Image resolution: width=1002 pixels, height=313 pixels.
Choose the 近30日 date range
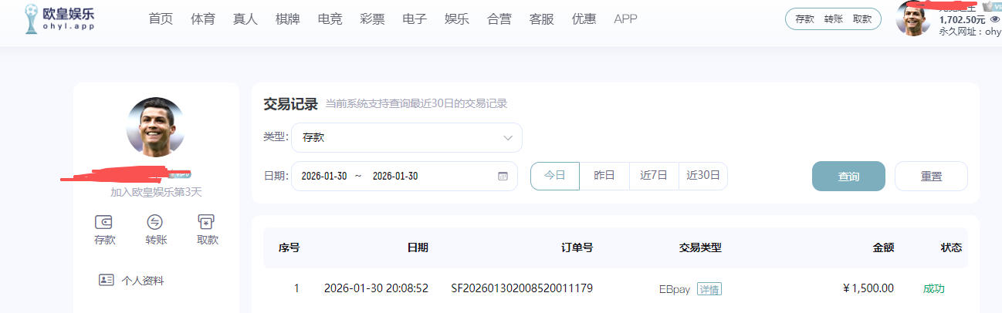click(x=703, y=176)
